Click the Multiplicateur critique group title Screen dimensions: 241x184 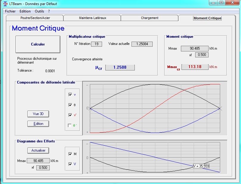(x=87, y=37)
